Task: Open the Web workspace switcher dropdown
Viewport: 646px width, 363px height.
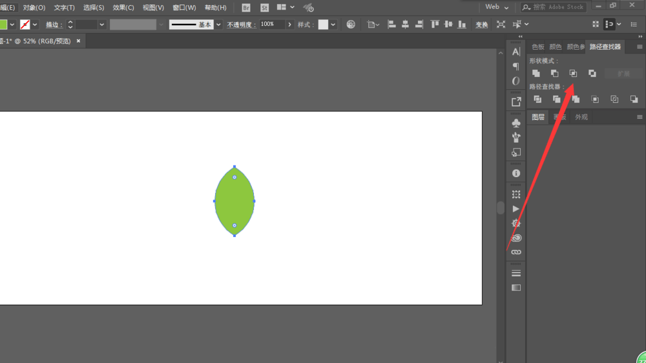Action: click(497, 7)
